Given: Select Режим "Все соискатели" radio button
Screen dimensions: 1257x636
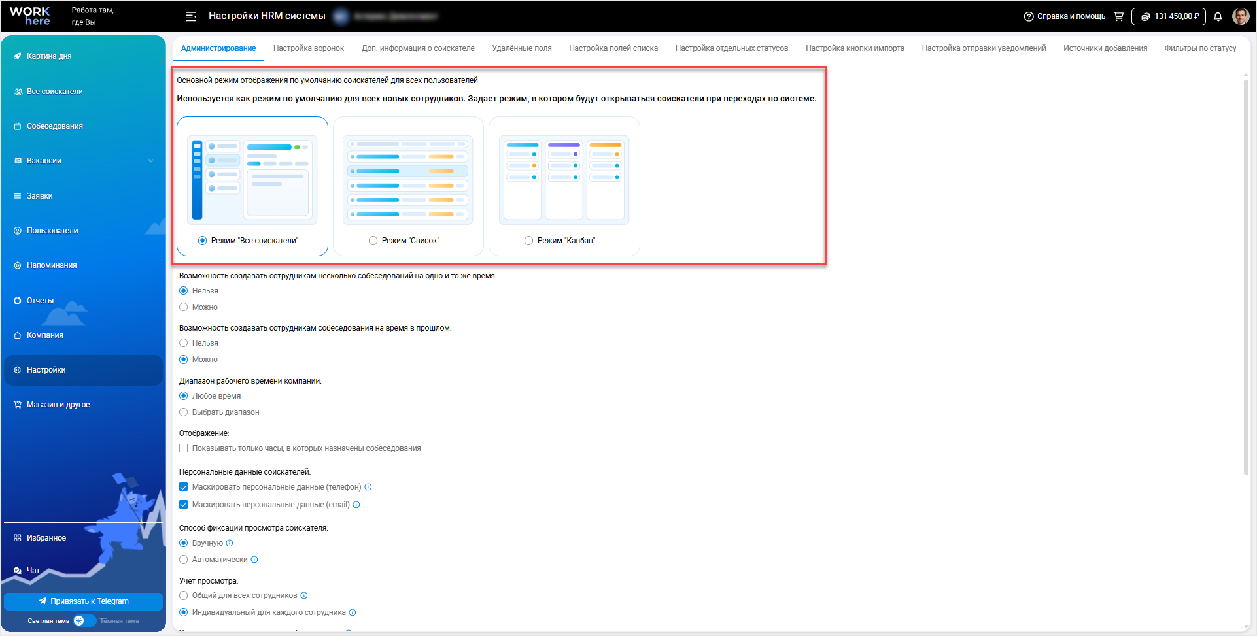Looking at the screenshot, I should (202, 241).
